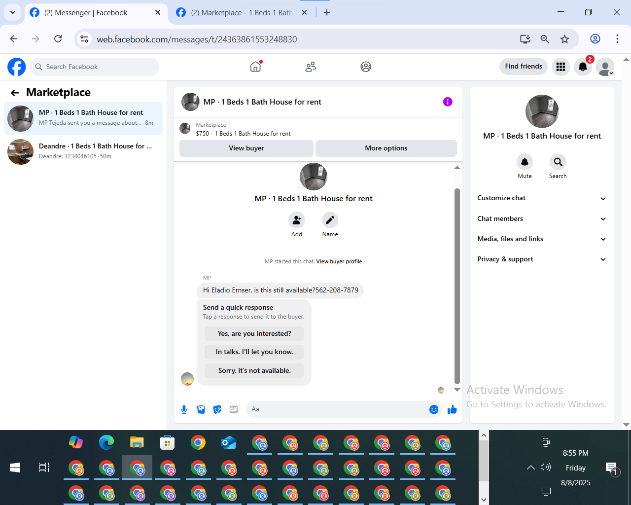The height and width of the screenshot is (505, 631).
Task: Mute the conversation using the bell icon
Action: point(525,162)
